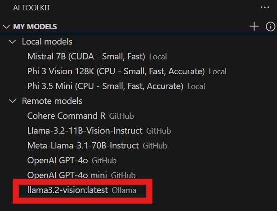The image size is (277, 211).
Task: Select Llama-3.2-11B-Vision-Instruct model
Action: [85, 131]
